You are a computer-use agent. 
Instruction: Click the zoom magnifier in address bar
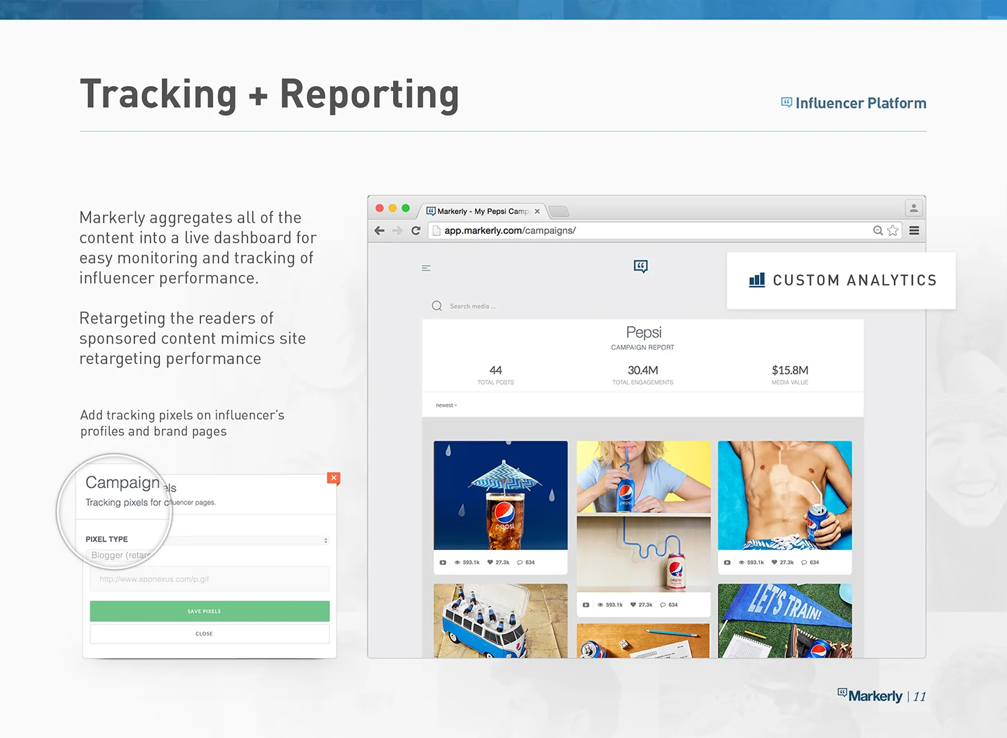[x=878, y=230]
